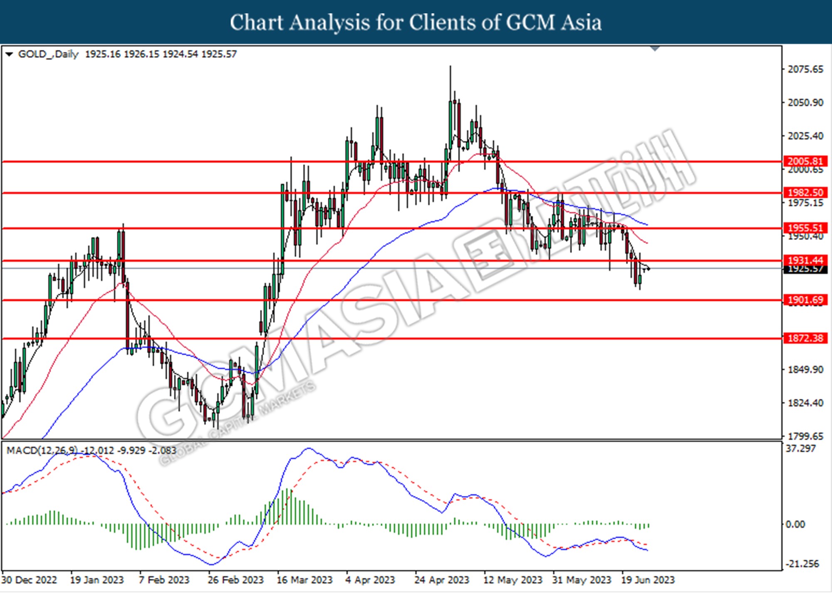Click the 2050.90 price axis value
Screen dimensions: 832x594
click(805, 103)
